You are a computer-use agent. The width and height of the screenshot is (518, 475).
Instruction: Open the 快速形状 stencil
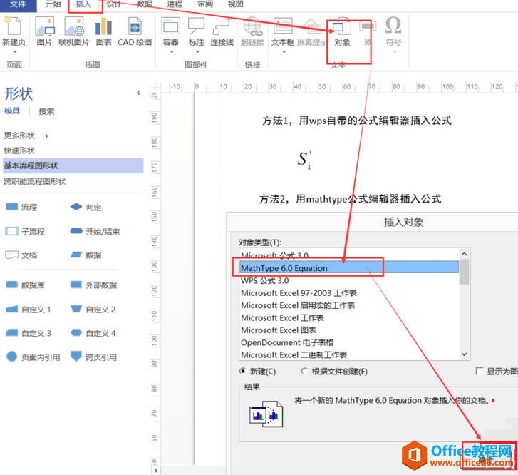tap(19, 150)
